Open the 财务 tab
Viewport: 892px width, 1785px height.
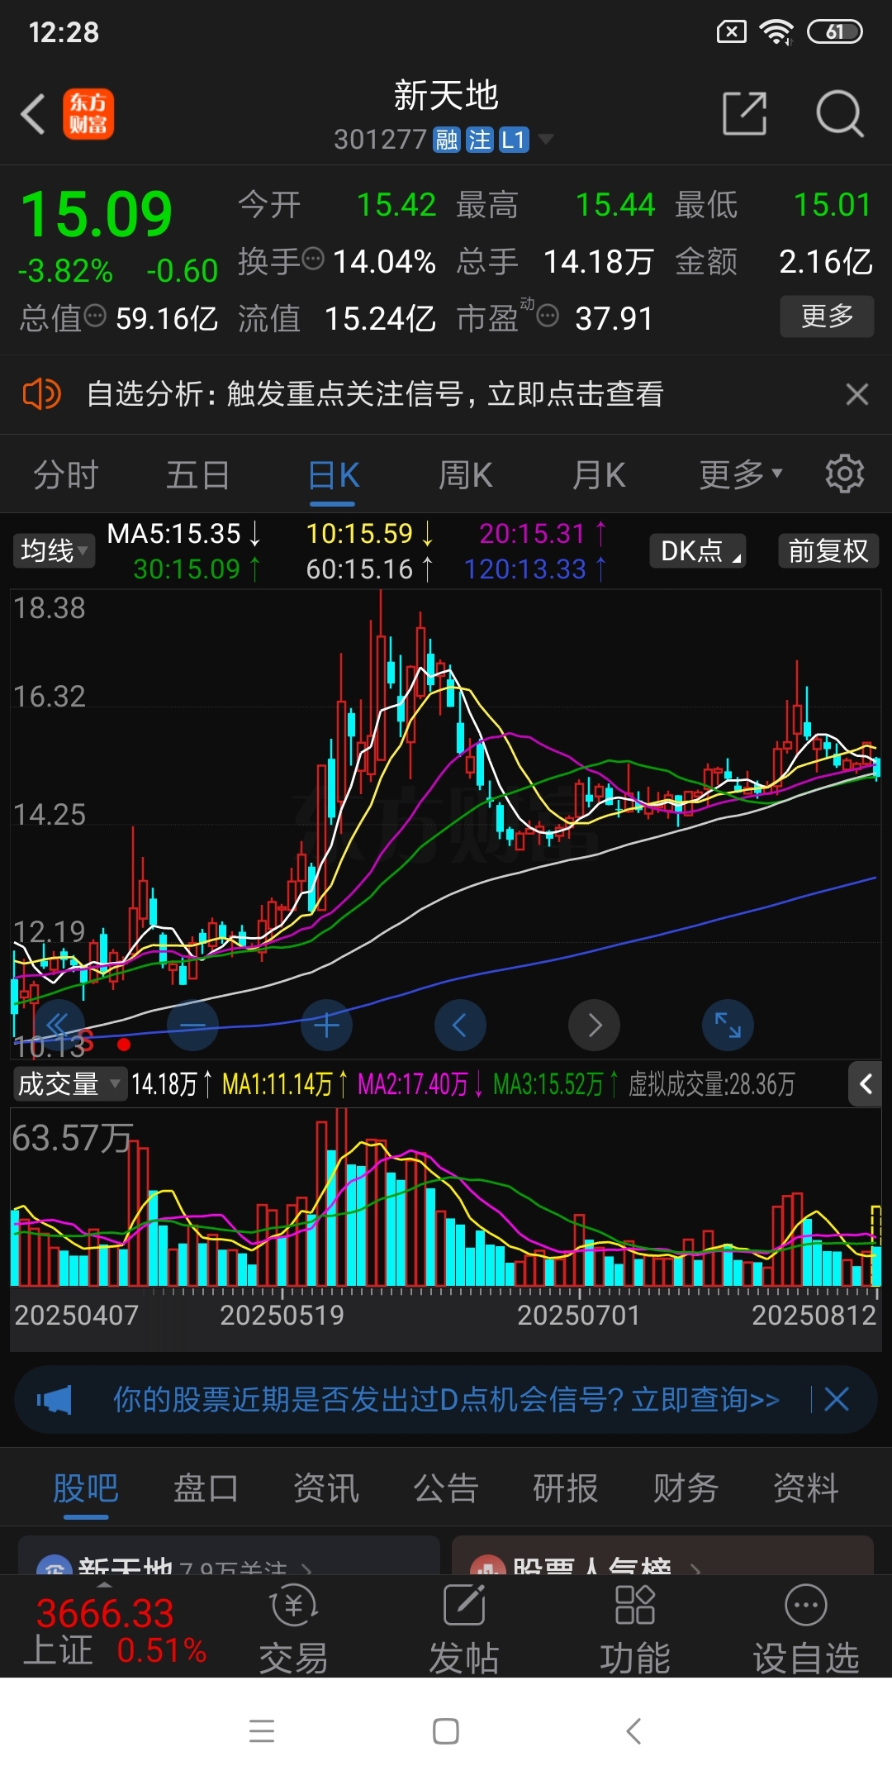tap(686, 1489)
